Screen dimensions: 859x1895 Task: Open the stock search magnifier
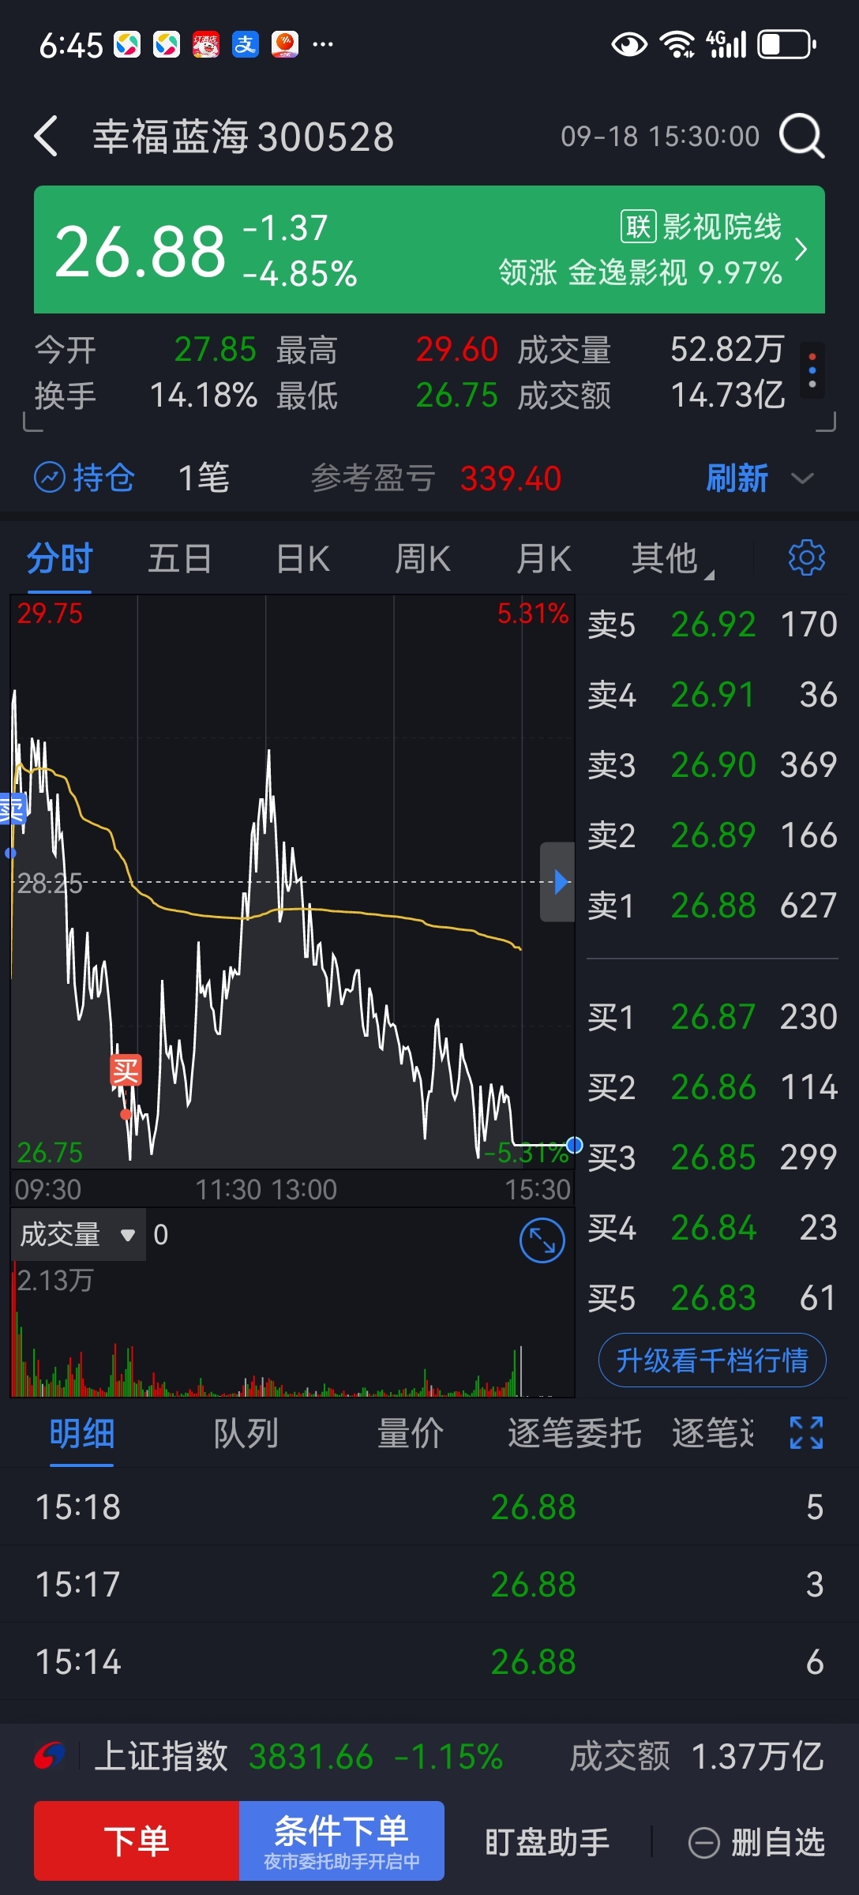pyautogui.click(x=802, y=136)
